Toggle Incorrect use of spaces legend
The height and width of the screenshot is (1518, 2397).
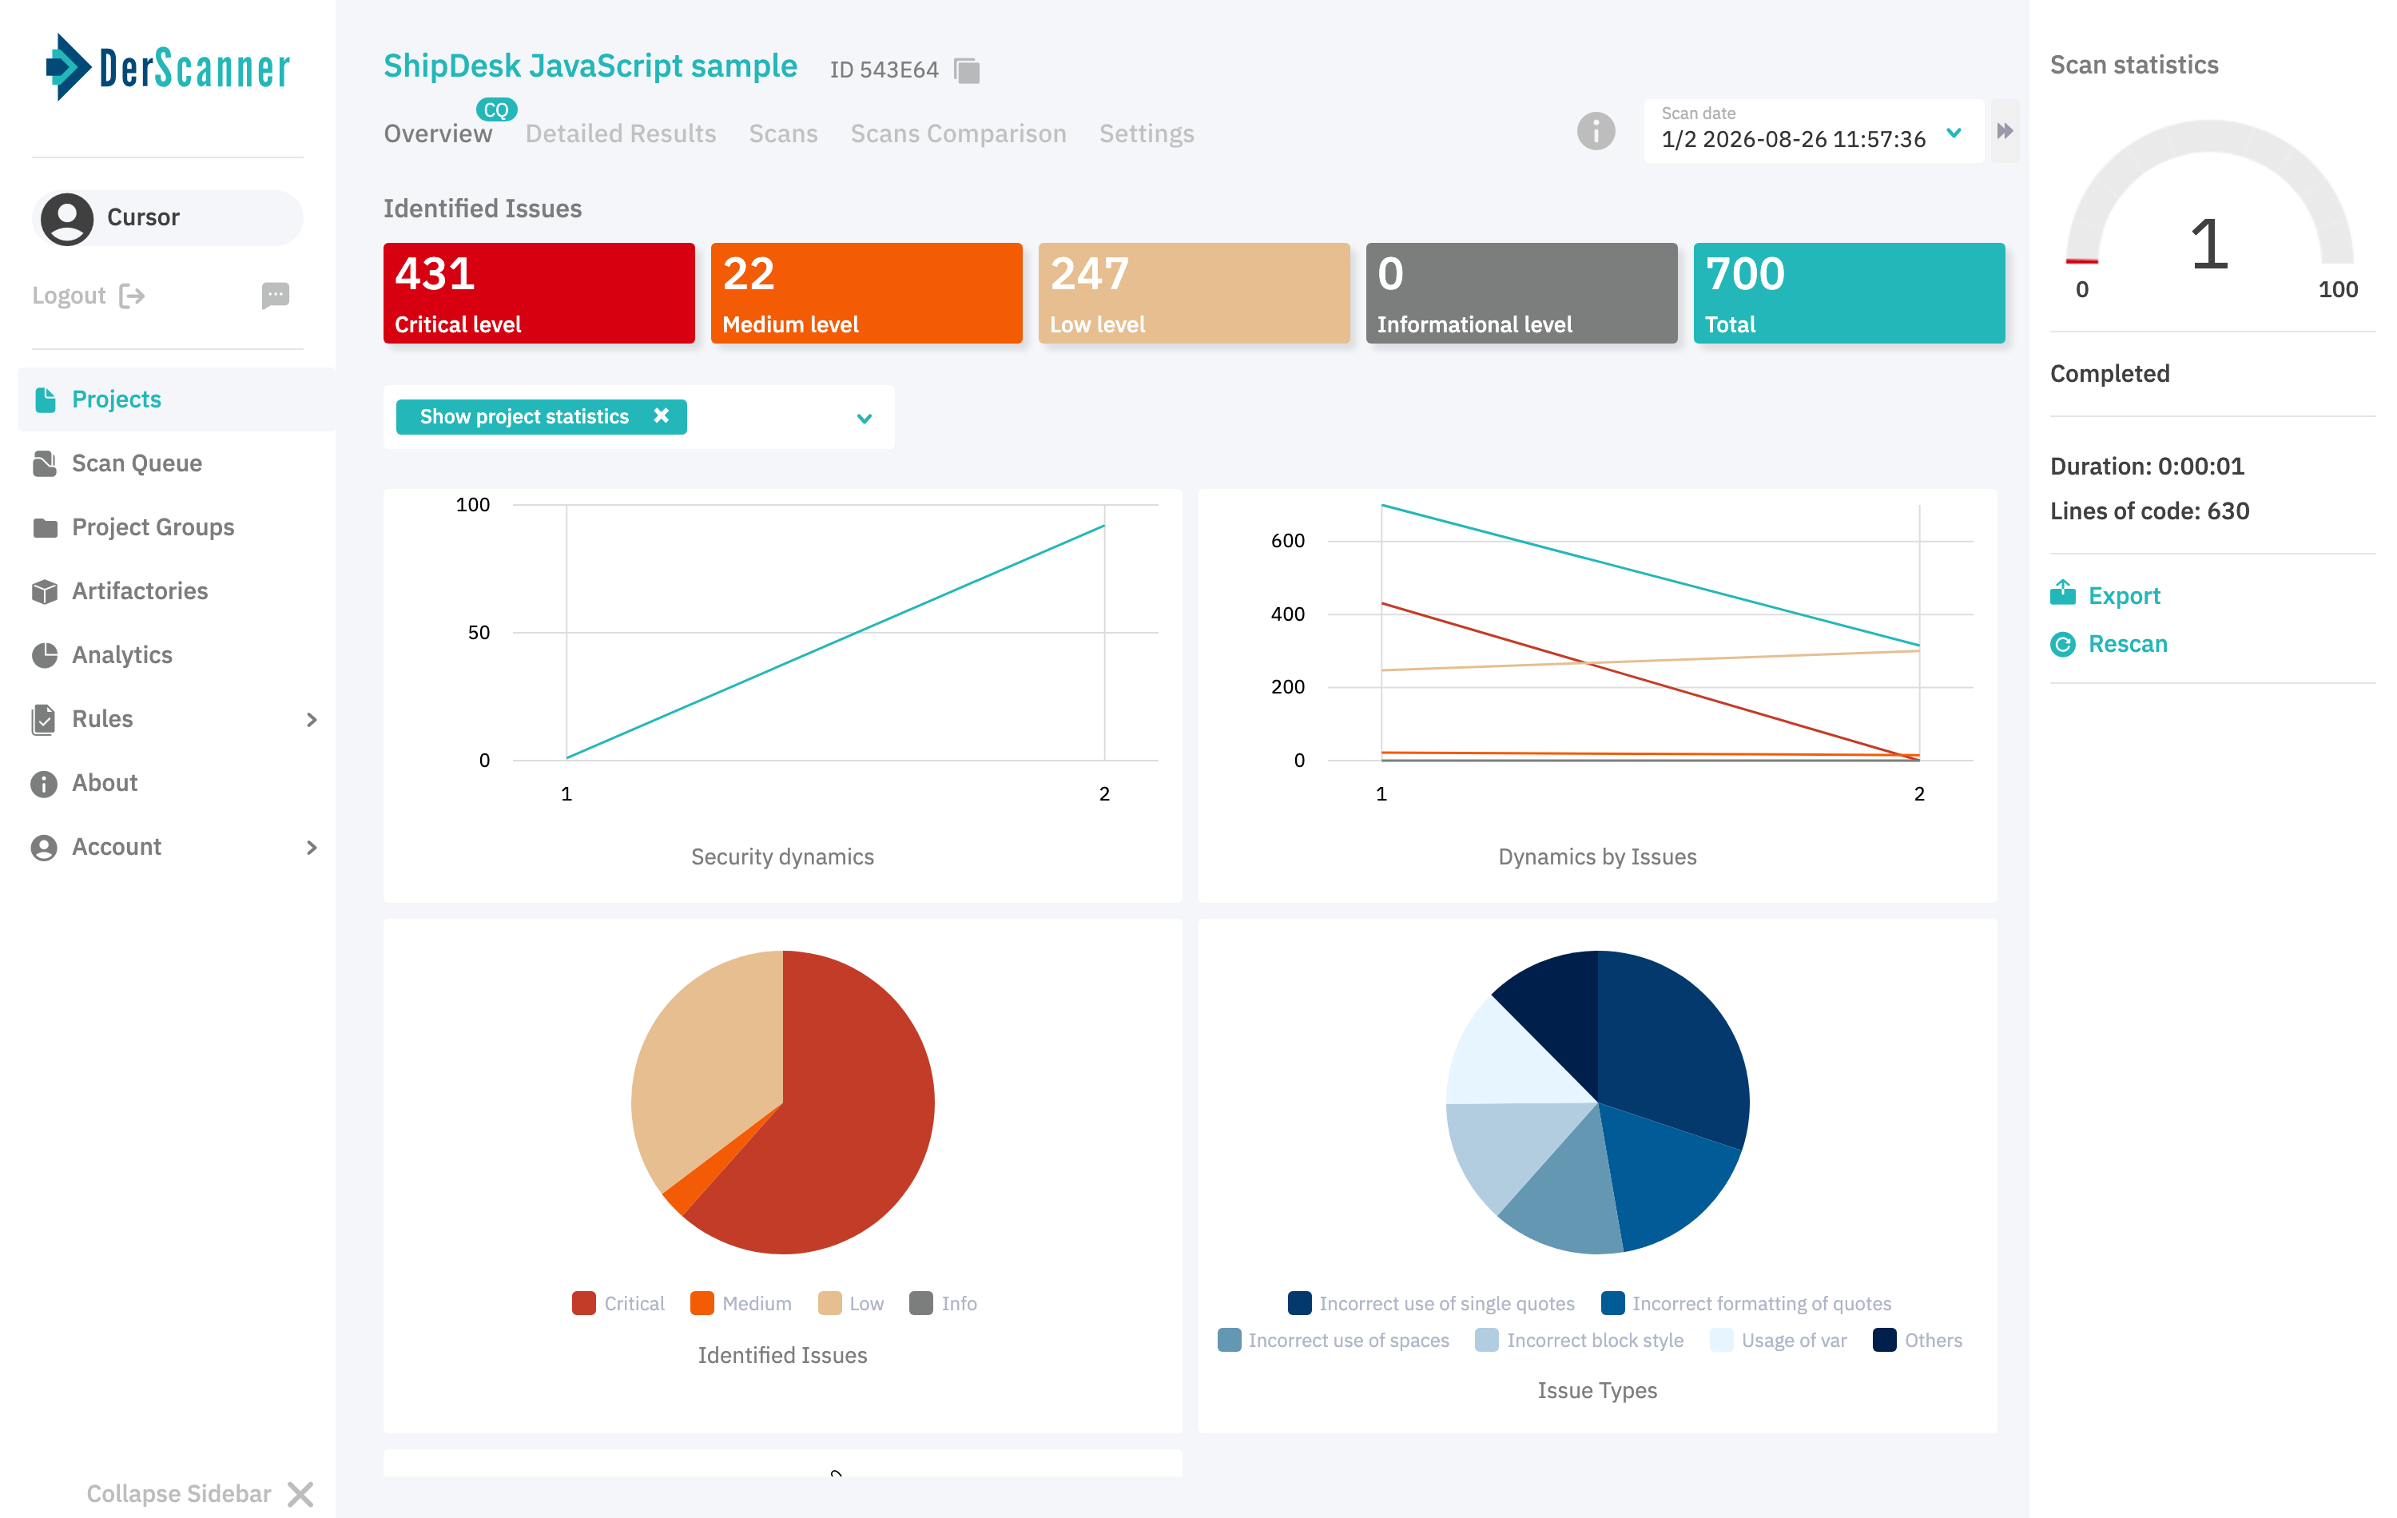pyautogui.click(x=1333, y=1340)
